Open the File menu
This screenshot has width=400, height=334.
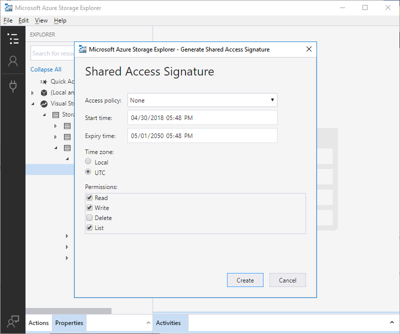click(8, 20)
